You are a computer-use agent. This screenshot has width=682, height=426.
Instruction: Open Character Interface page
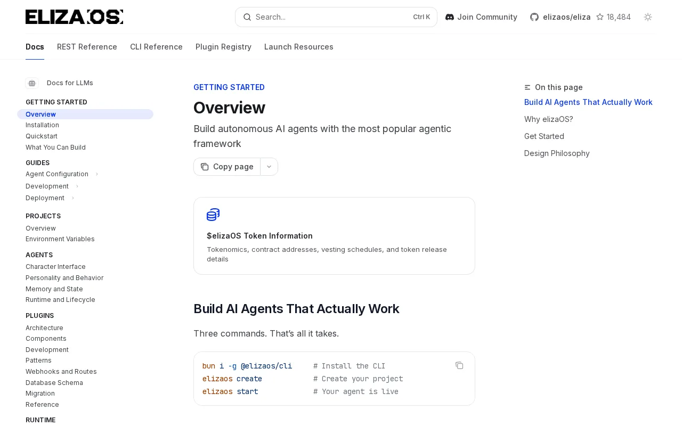pos(55,267)
